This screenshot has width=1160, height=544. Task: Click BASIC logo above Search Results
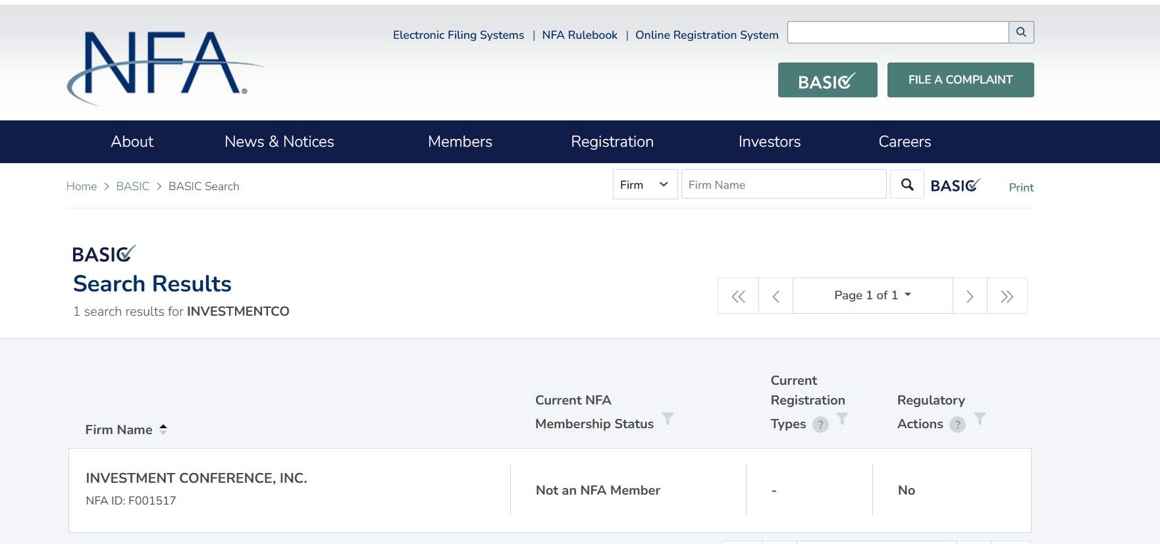pyautogui.click(x=104, y=254)
